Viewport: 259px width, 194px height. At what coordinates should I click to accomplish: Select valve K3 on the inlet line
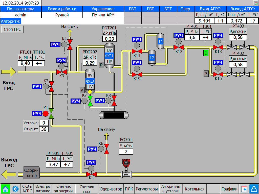click(62, 72)
